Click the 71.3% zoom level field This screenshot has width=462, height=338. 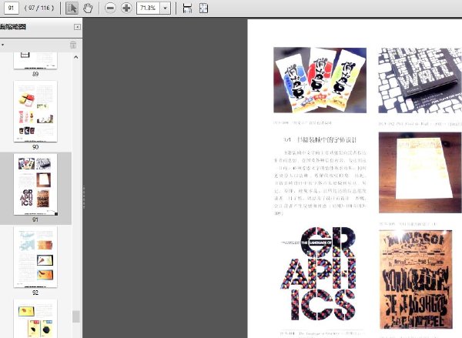[x=148, y=8]
